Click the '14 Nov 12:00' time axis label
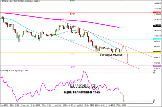 point(100,105)
